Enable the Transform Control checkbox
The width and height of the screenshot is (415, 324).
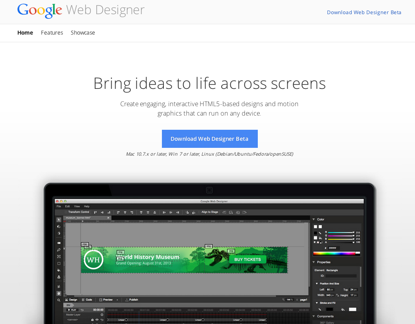[66, 212]
